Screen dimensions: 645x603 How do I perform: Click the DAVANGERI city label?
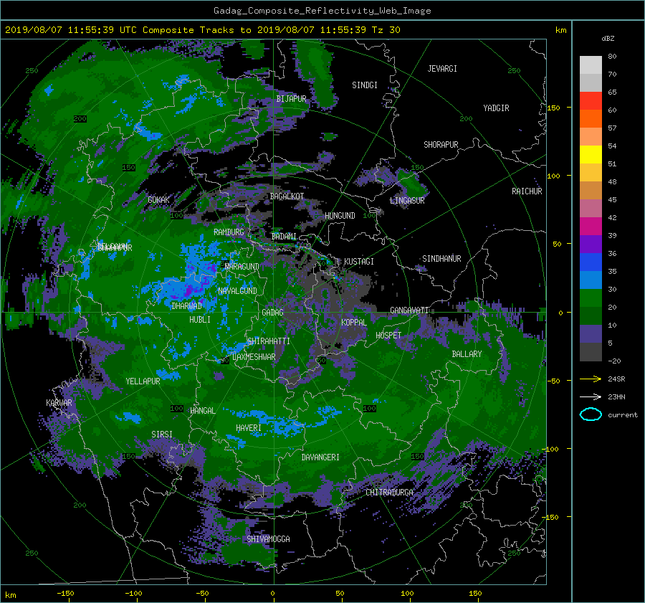coord(320,457)
